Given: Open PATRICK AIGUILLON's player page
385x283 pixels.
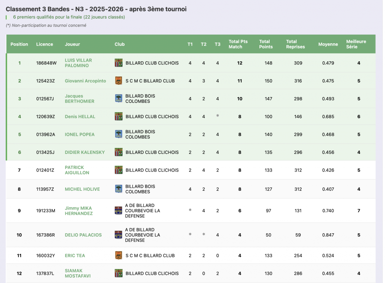Looking at the screenshot, I should (x=77, y=170).
